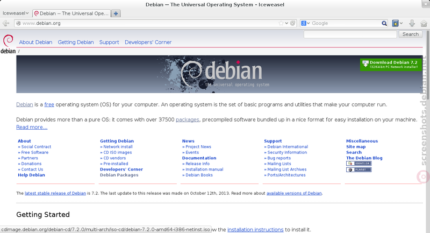
Task: Open the Installation manual link
Action: click(204, 170)
